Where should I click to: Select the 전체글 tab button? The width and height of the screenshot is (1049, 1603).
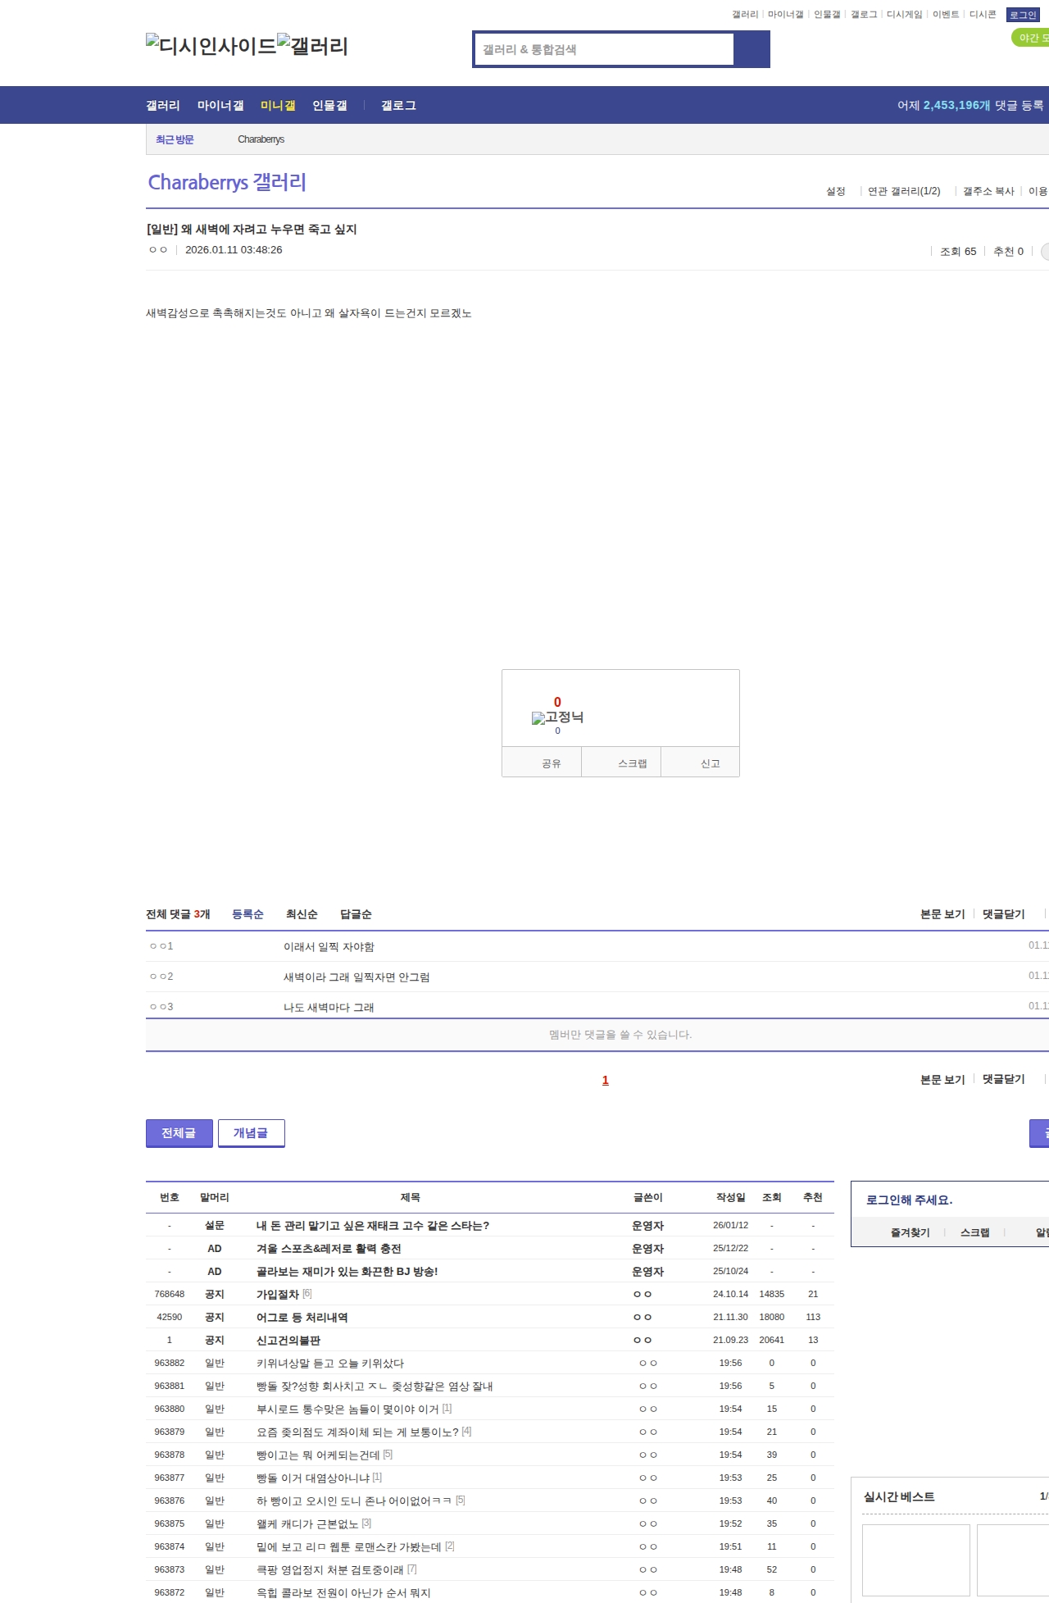[179, 1133]
